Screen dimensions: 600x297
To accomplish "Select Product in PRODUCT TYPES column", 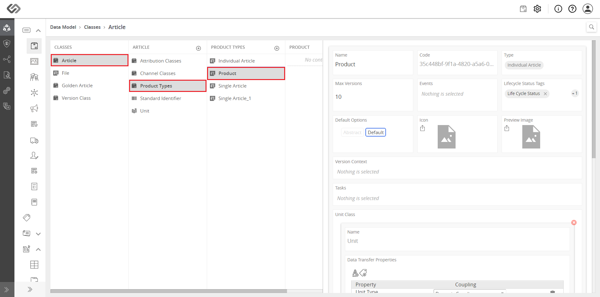I will (x=246, y=73).
